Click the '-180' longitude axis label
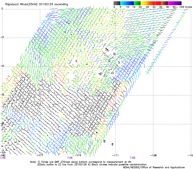Viewport: 193px width, 169px height. 3,155
